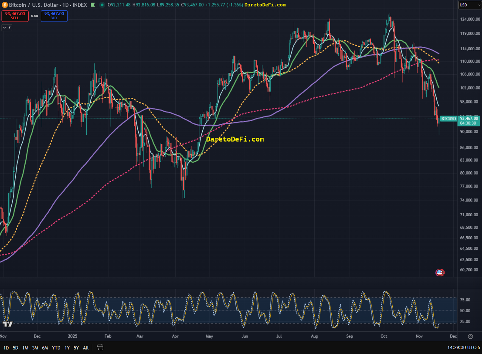The height and width of the screenshot is (354, 482).
Task: Open chart settings hexagon gear icon
Action: click(470, 336)
